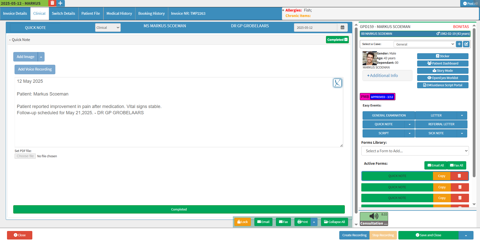The height and width of the screenshot is (241, 480).
Task: Click the green Completed status bar
Action: point(179,209)
